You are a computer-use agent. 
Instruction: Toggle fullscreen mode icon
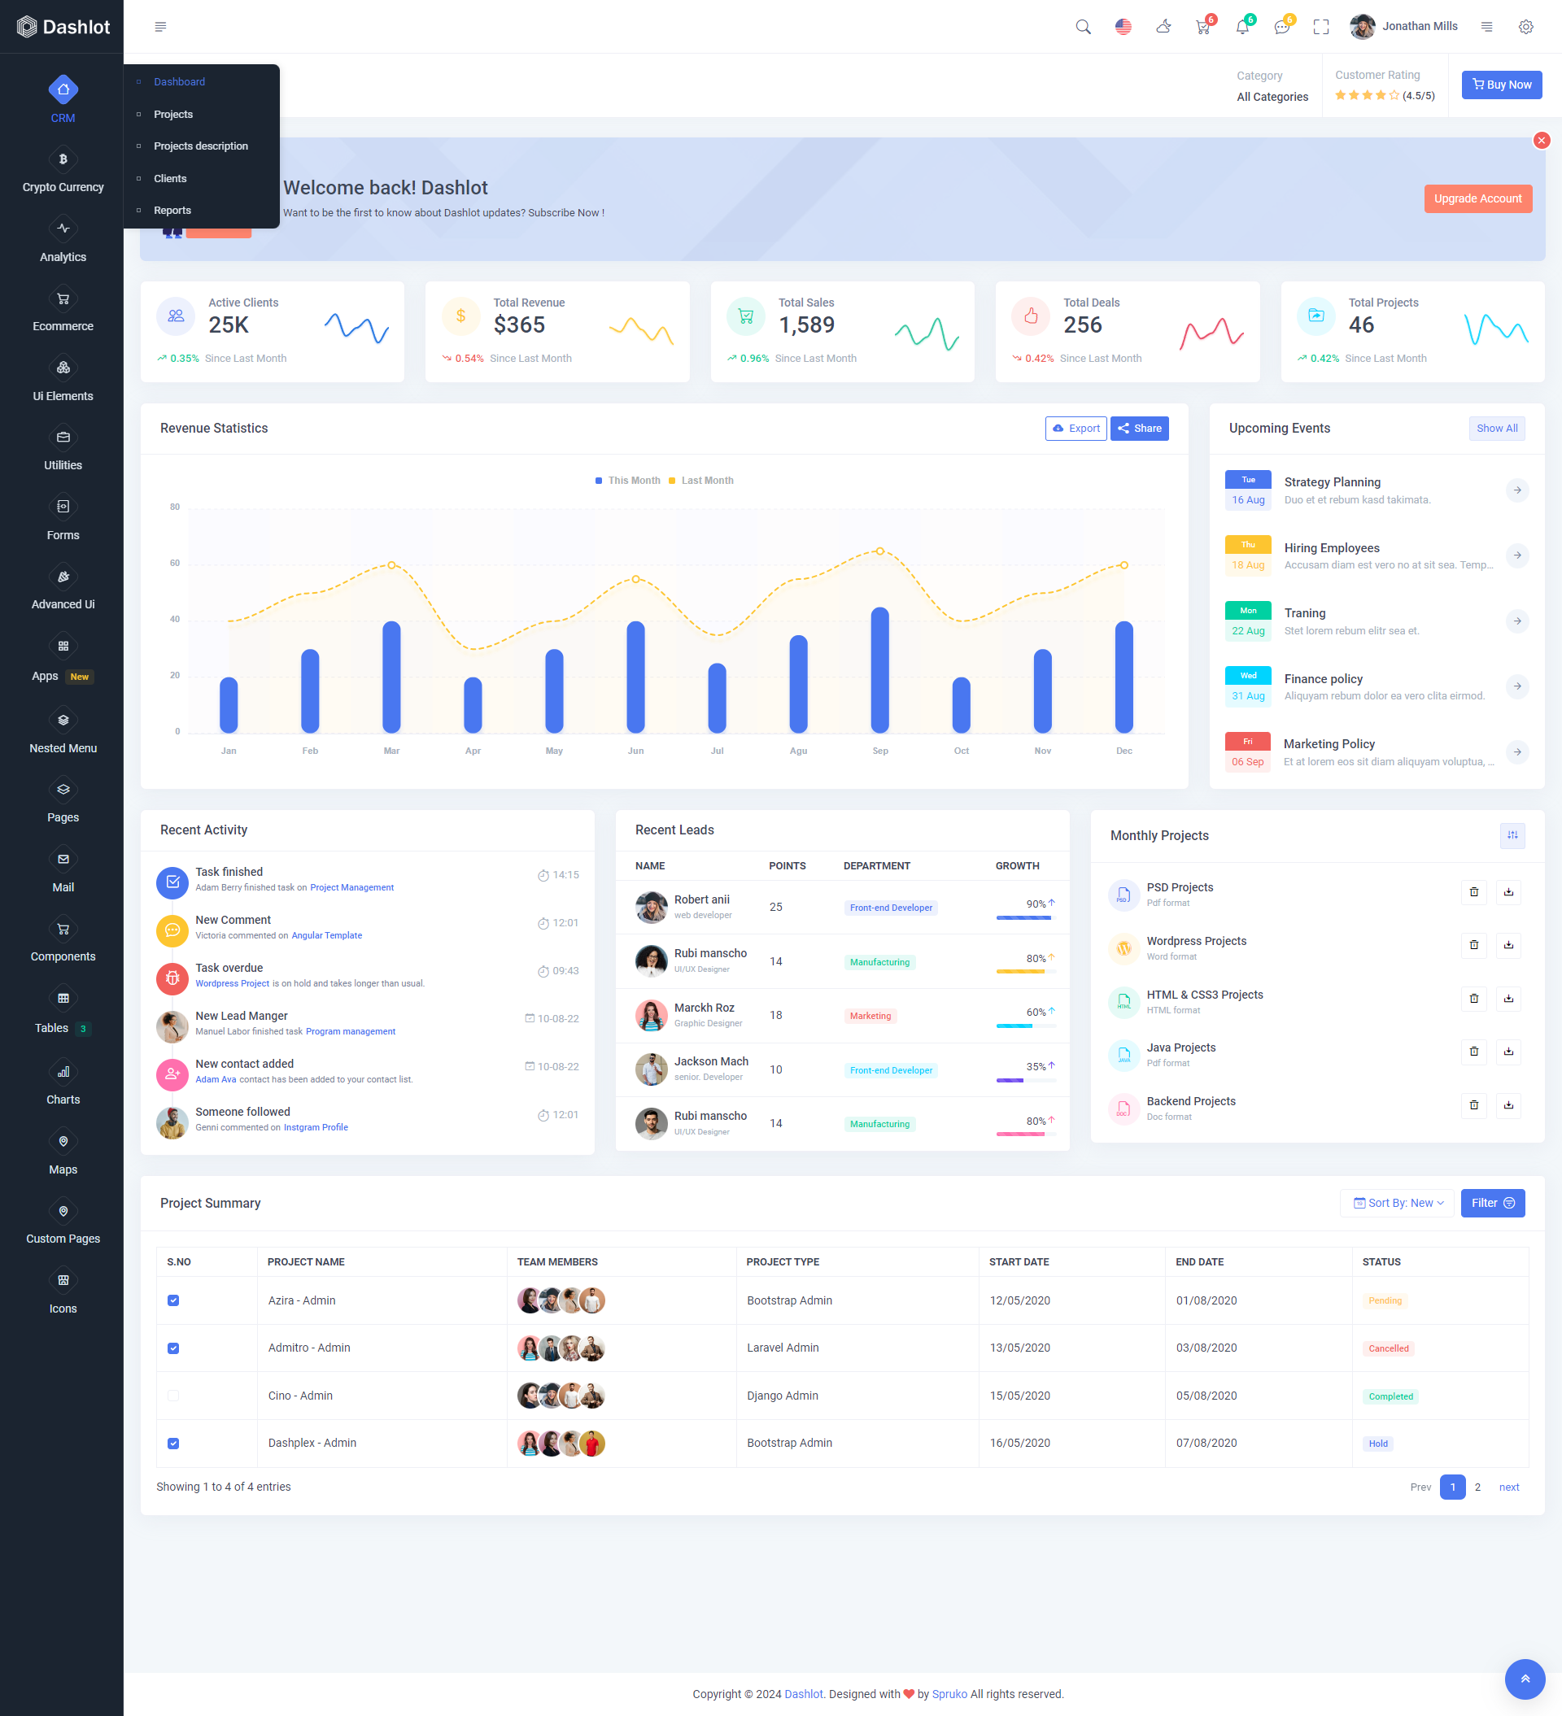[x=1320, y=27]
